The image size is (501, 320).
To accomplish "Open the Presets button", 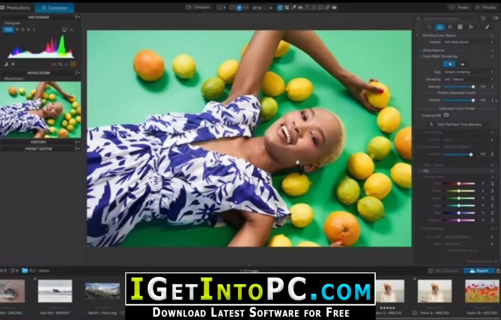I will [486, 8].
